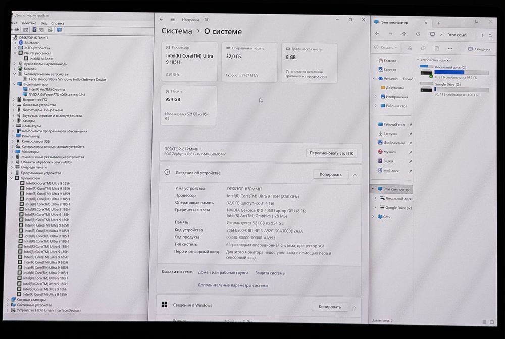Click the Paste clipboard icon in Explorer toolbar
Screen dimensions: 505x339
tap(437, 48)
